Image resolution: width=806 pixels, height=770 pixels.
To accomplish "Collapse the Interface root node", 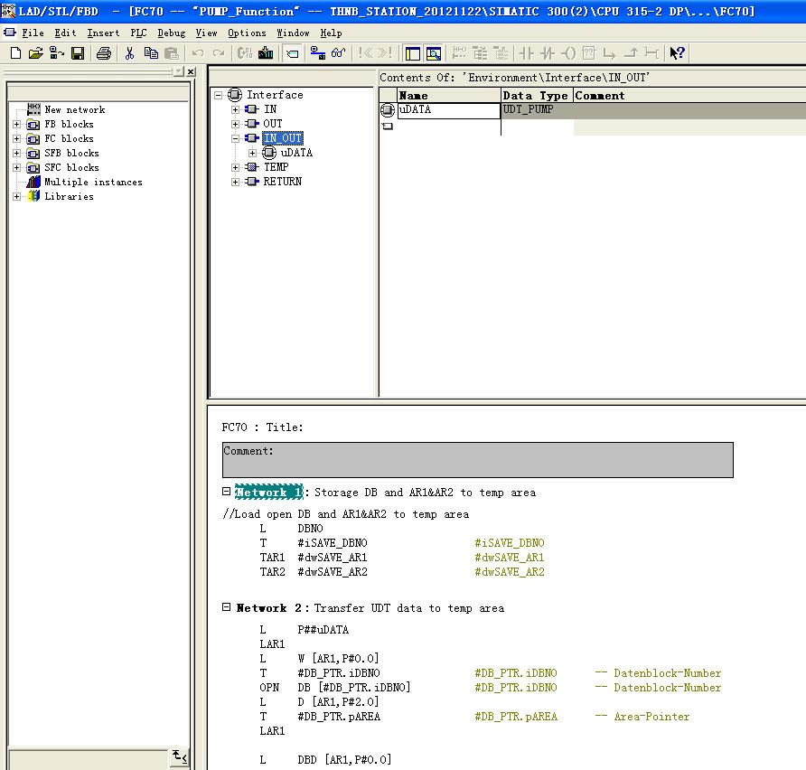I will tap(219, 95).
